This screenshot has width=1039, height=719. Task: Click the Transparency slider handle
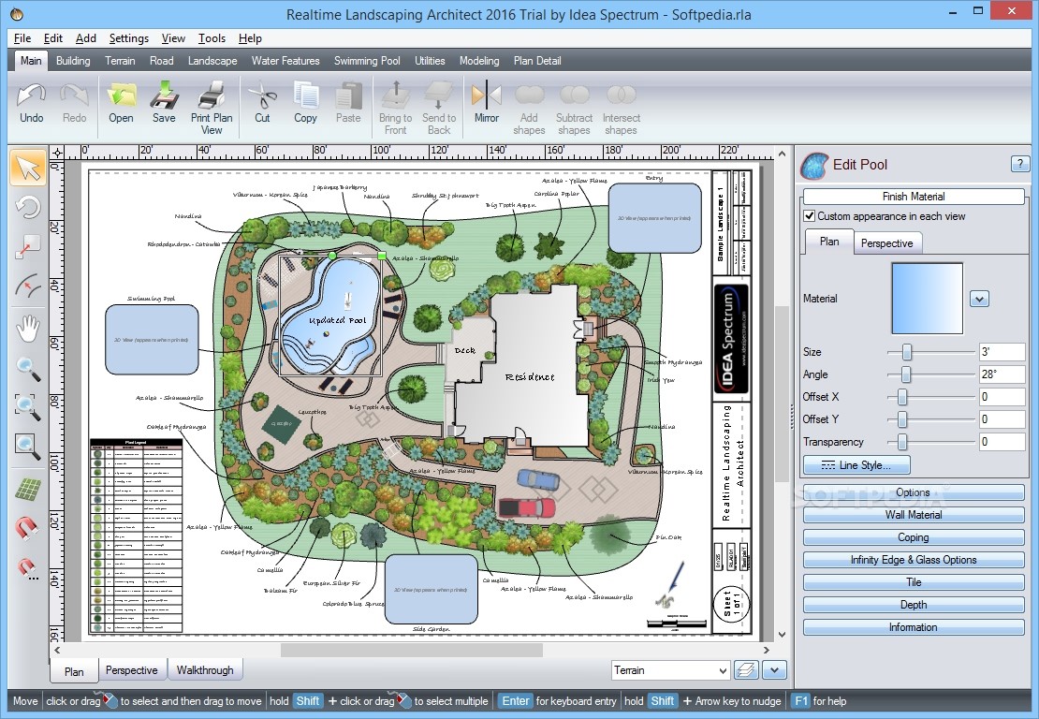click(x=902, y=442)
